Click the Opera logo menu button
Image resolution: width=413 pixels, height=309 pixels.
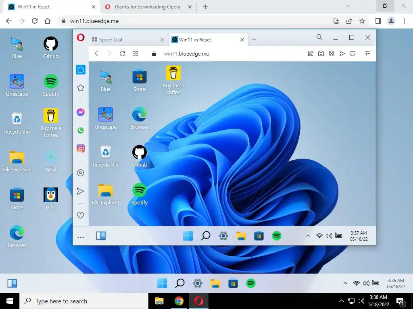(81, 37)
